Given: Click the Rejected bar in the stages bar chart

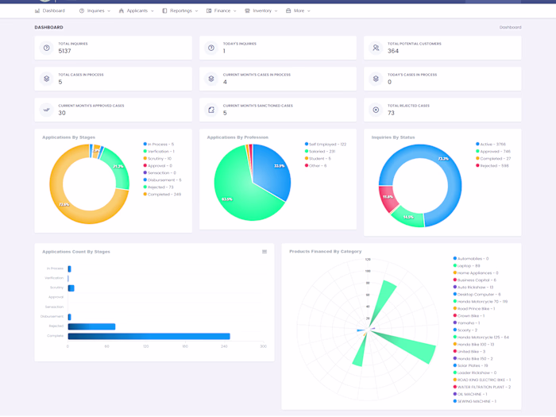Looking at the screenshot, I should coord(91,326).
